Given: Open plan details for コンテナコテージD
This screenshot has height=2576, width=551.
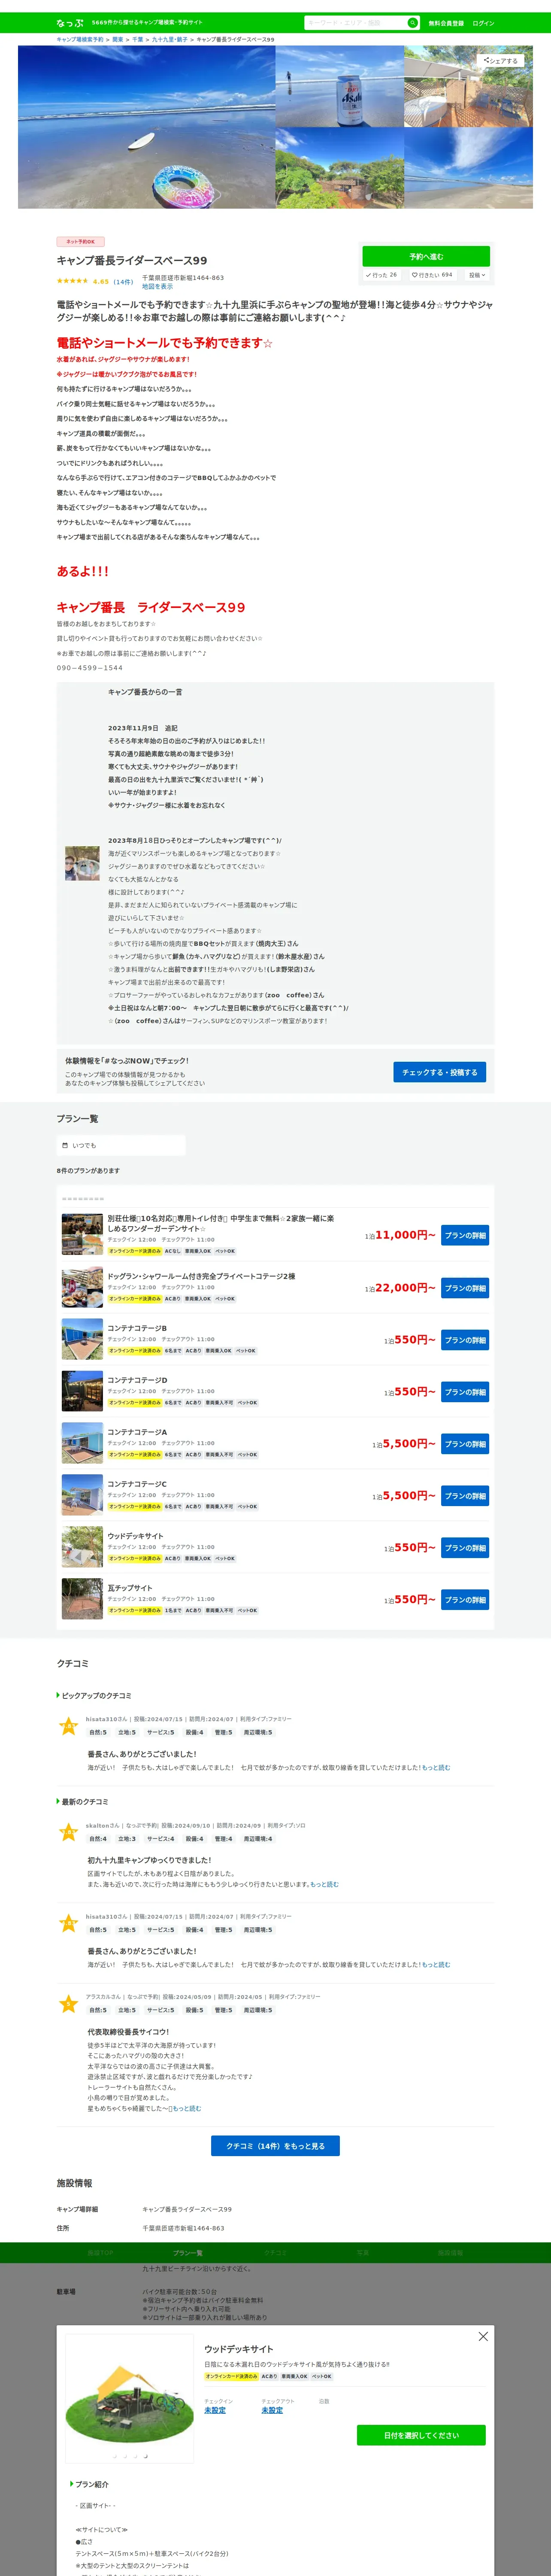Looking at the screenshot, I should coord(465,1392).
